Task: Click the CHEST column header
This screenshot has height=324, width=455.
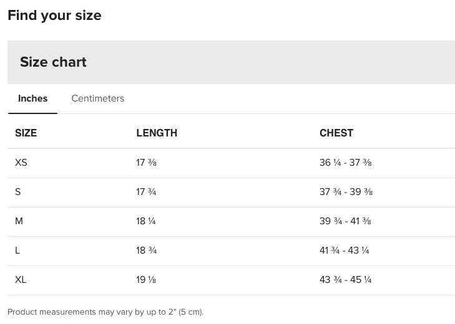Action: [336, 133]
